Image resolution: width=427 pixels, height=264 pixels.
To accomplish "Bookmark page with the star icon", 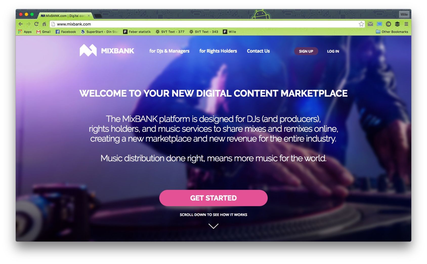I will tap(361, 24).
